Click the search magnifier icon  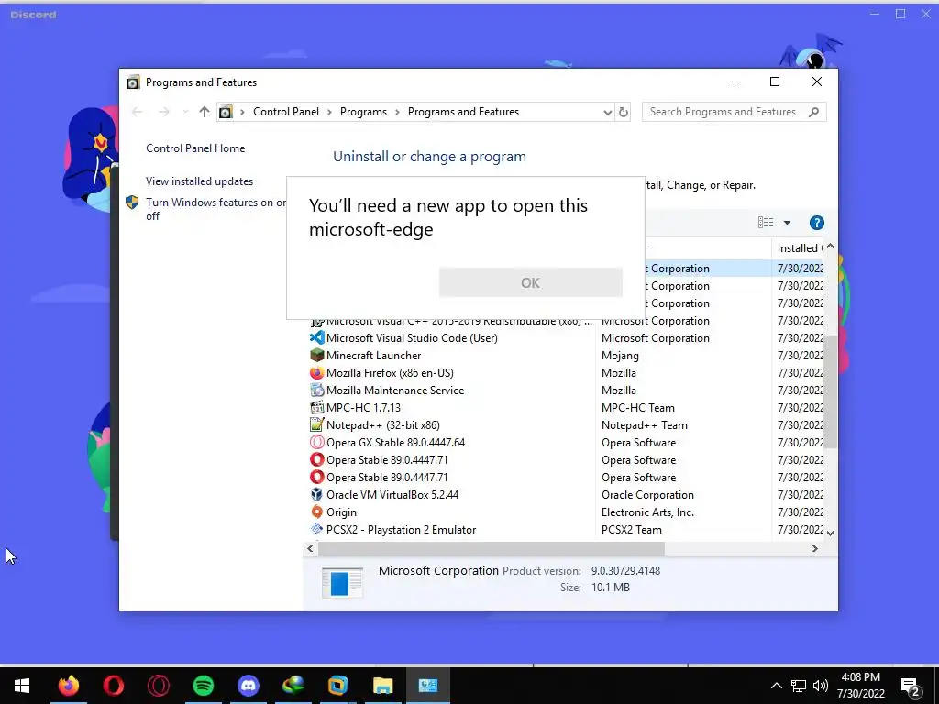point(813,112)
